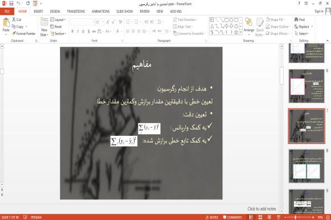Increase the list indent level

pyautogui.click(x=152, y=22)
